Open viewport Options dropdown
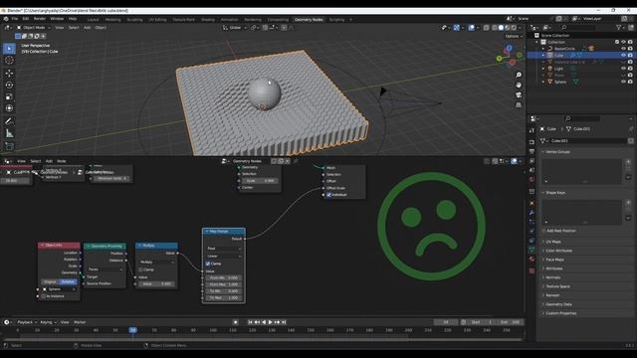Viewport: 637px width, 358px height. tap(514, 36)
